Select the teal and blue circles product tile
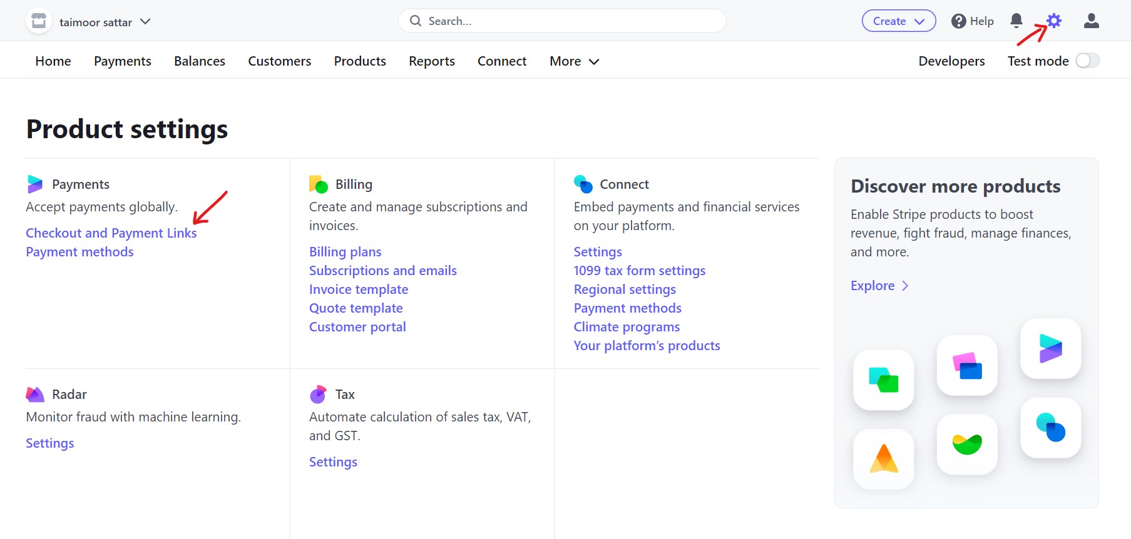Image resolution: width=1131 pixels, height=539 pixels. [1051, 428]
